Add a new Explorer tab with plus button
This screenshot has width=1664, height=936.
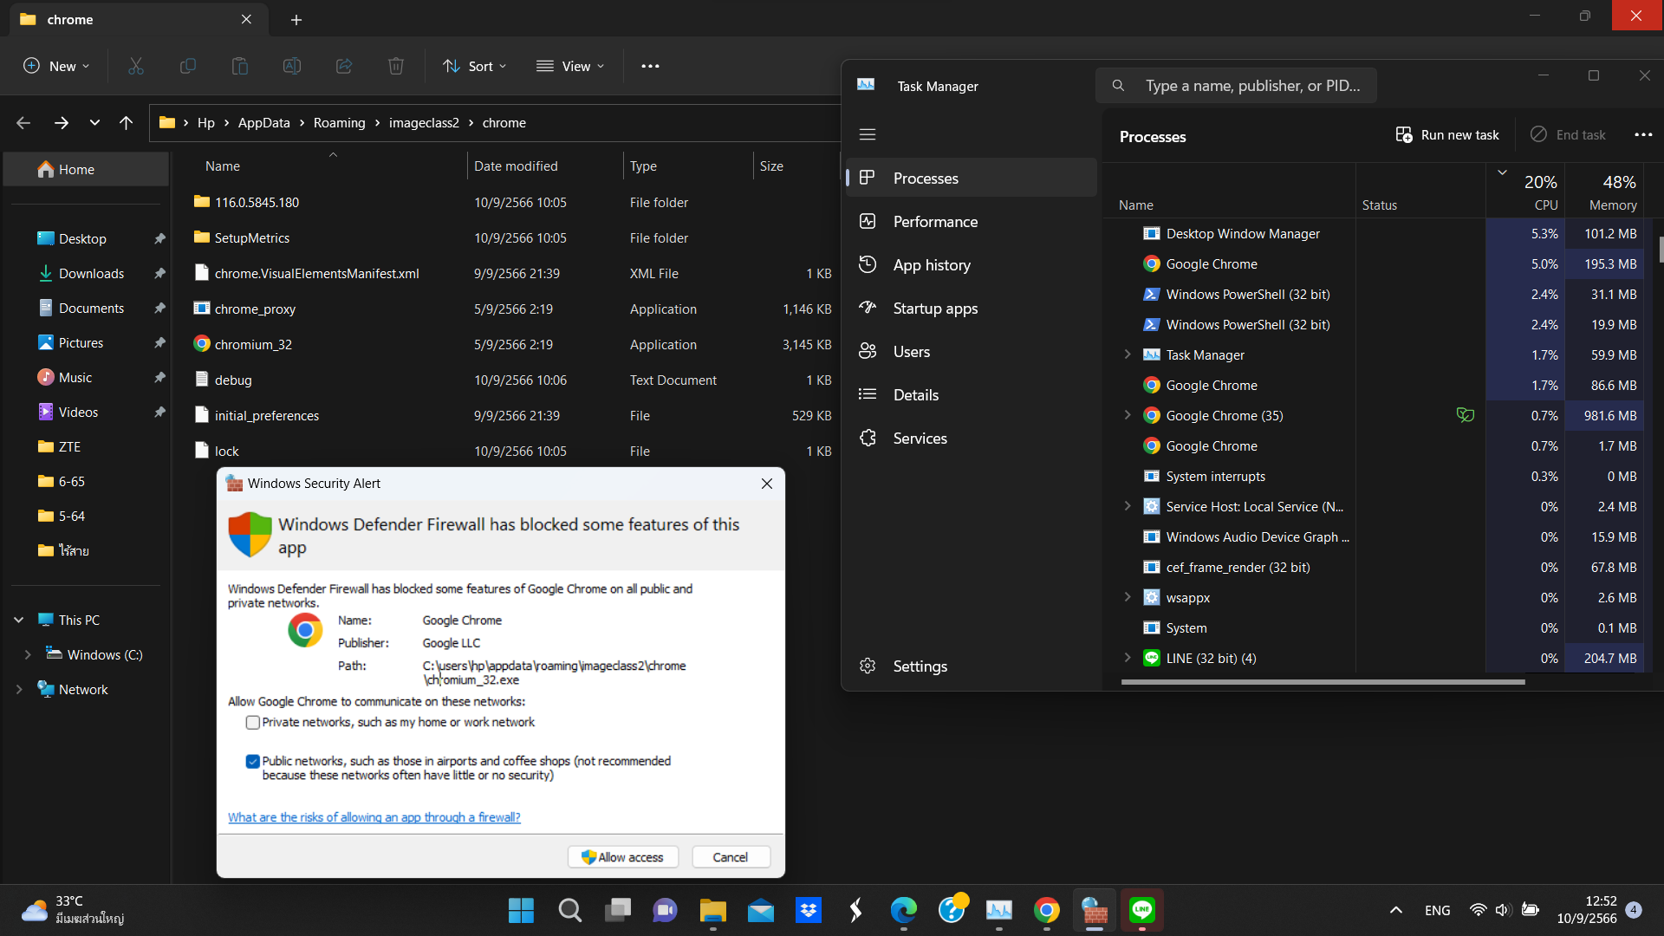pos(296,19)
